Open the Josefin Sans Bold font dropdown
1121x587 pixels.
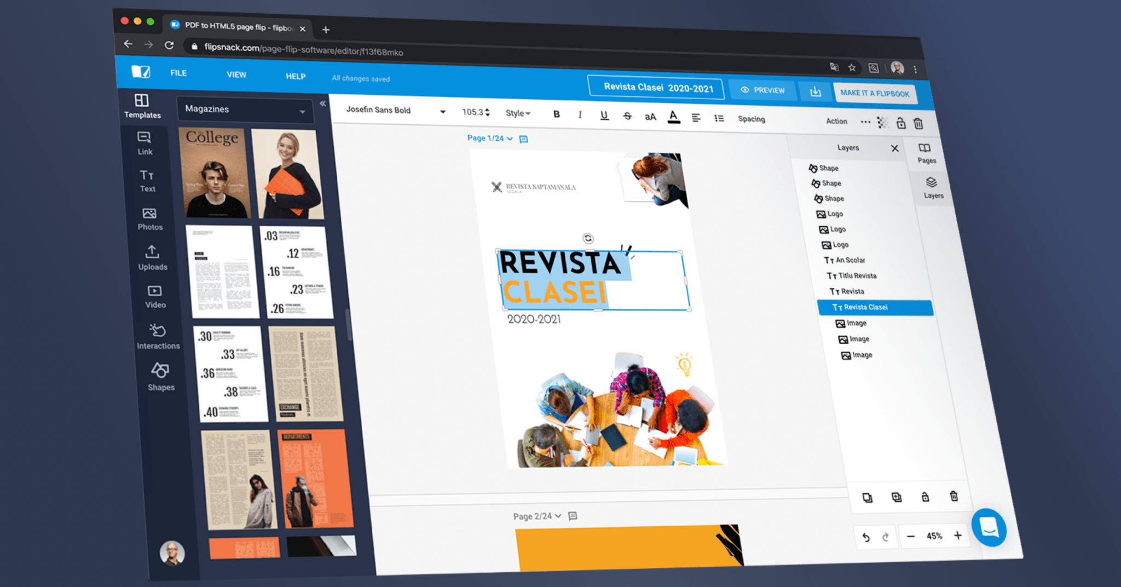[x=396, y=111]
